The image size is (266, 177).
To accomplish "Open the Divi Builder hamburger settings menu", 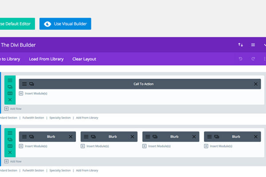I will [253, 45].
